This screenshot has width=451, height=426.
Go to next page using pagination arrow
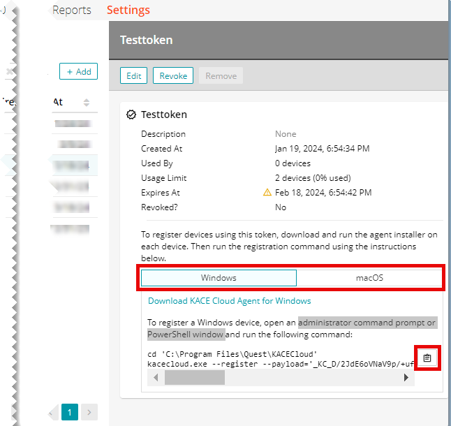tap(89, 412)
